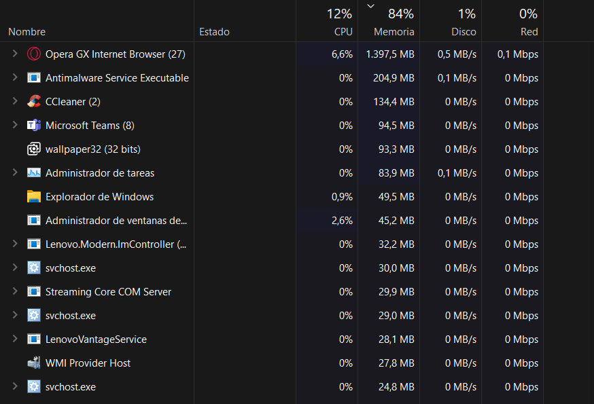This screenshot has width=594, height=404.
Task: Expand the Microsoft Teams (8) group
Action: coord(15,124)
